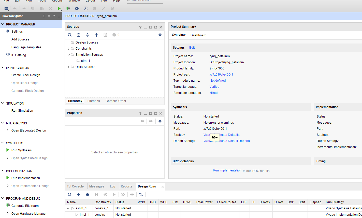The width and height of the screenshot is (362, 218).
Task: Click Vivado Synthesis Default Reports link
Action: [226, 141]
